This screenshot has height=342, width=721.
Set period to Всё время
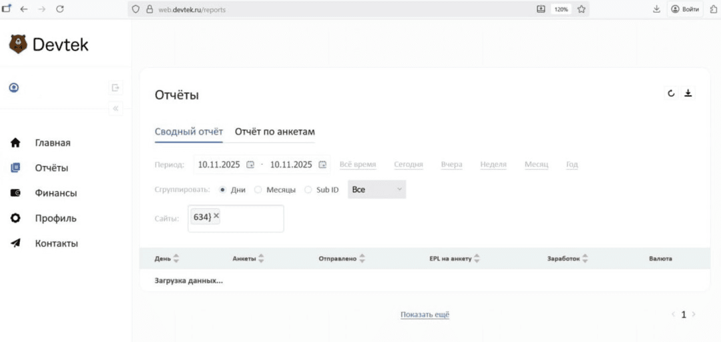[x=358, y=165]
